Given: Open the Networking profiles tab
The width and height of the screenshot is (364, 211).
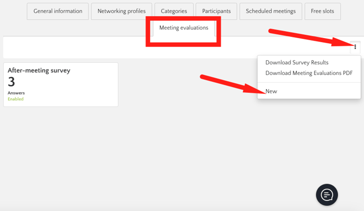Looking at the screenshot, I should 122,11.
